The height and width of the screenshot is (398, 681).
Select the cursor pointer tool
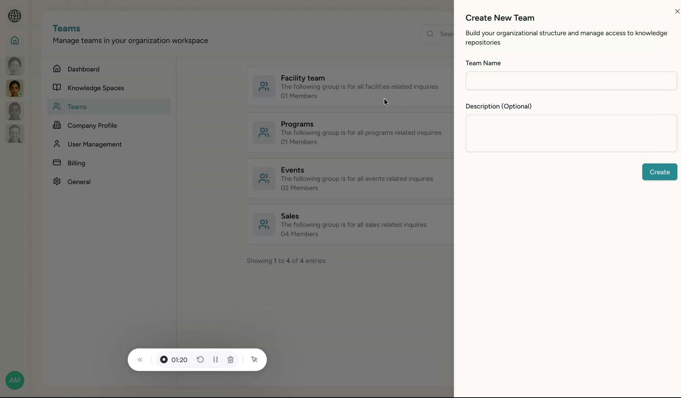coord(255,360)
